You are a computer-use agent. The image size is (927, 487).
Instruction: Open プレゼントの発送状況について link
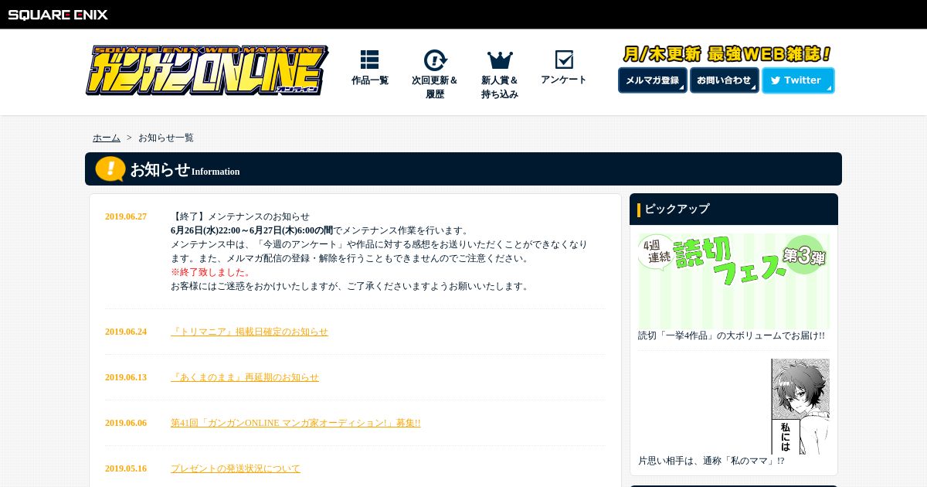pos(236,468)
